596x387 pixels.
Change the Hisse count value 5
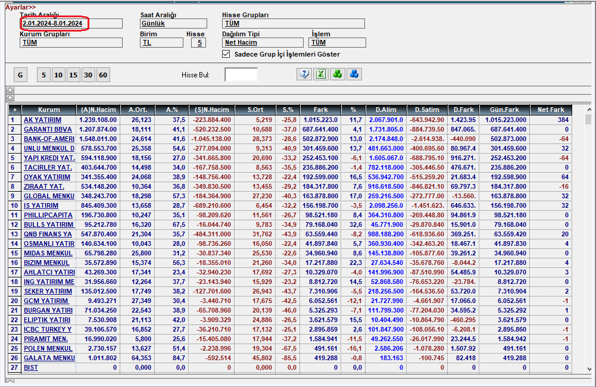[199, 43]
